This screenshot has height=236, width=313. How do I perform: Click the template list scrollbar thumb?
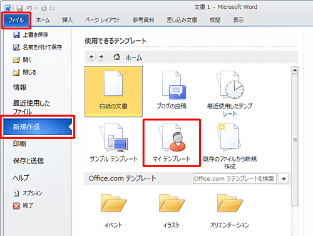tap(295, 140)
